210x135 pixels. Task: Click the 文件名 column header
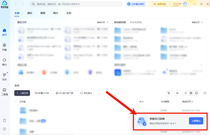point(23,101)
